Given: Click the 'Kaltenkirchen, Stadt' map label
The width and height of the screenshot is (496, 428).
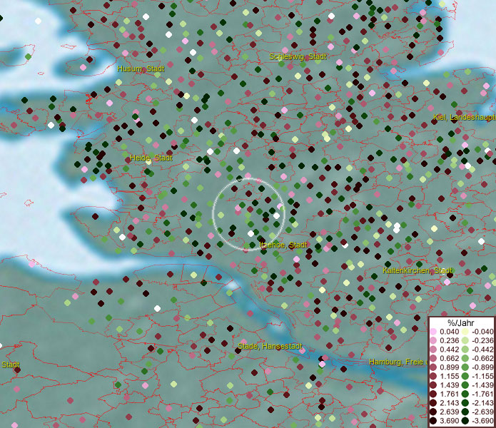Looking at the screenshot, I should click(417, 270).
